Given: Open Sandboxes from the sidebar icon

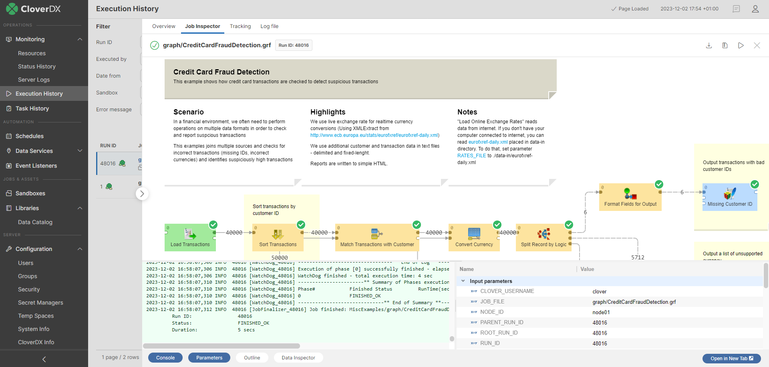Looking at the screenshot, I should (x=8, y=193).
